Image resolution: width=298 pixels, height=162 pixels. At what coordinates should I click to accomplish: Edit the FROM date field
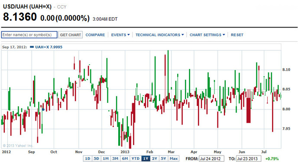(x=211, y=159)
